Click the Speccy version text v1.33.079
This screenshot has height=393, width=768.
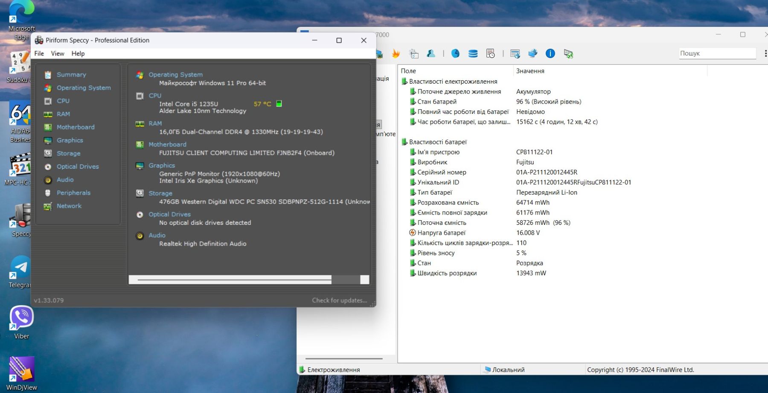pos(49,300)
